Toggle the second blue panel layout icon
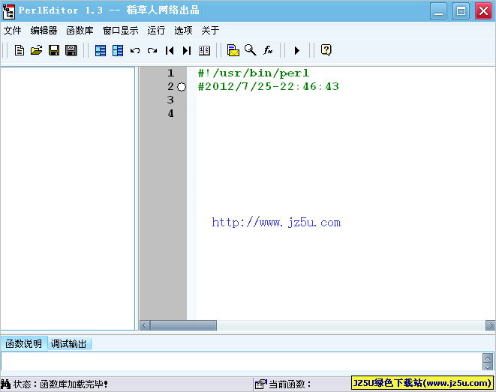 click(117, 50)
